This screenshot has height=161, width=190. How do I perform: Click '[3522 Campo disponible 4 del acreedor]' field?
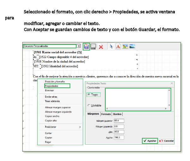[64, 57]
